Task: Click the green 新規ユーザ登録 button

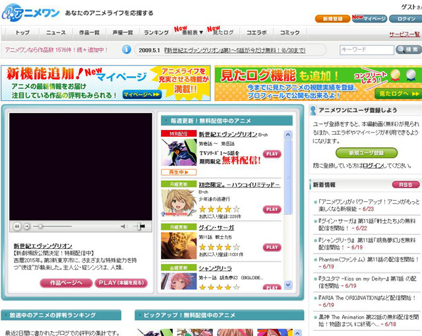Action: pos(367,153)
